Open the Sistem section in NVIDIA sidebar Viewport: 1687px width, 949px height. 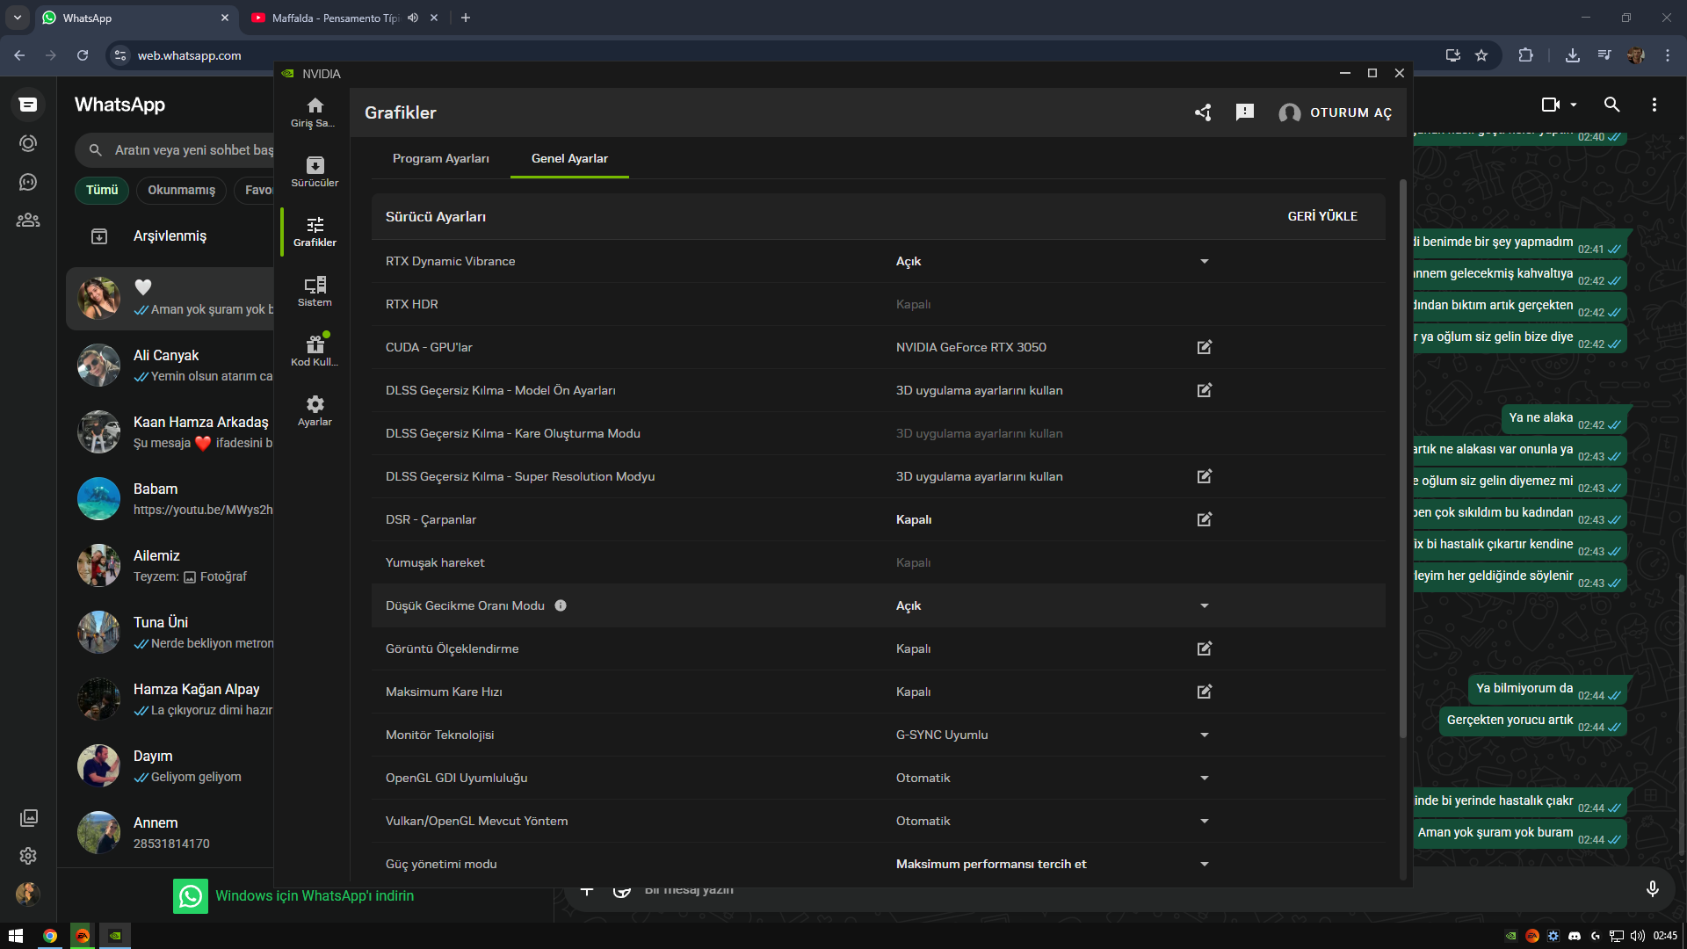(315, 291)
